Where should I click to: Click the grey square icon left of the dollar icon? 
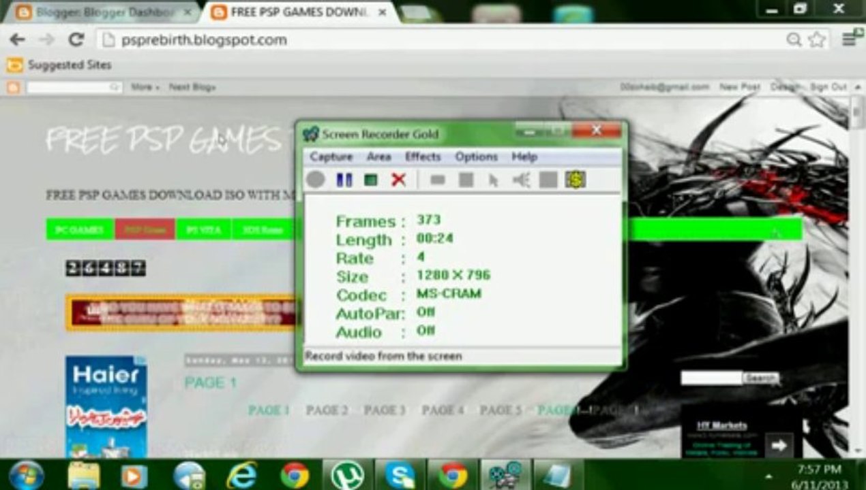(548, 180)
